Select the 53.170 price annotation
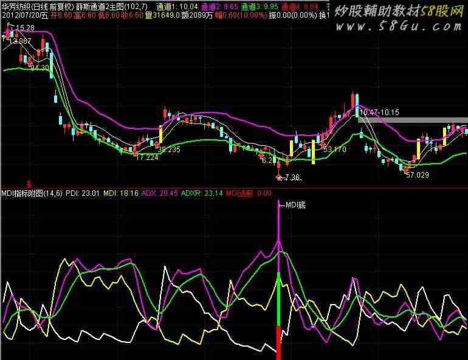Viewport: 468px width, 360px height. [x=335, y=149]
